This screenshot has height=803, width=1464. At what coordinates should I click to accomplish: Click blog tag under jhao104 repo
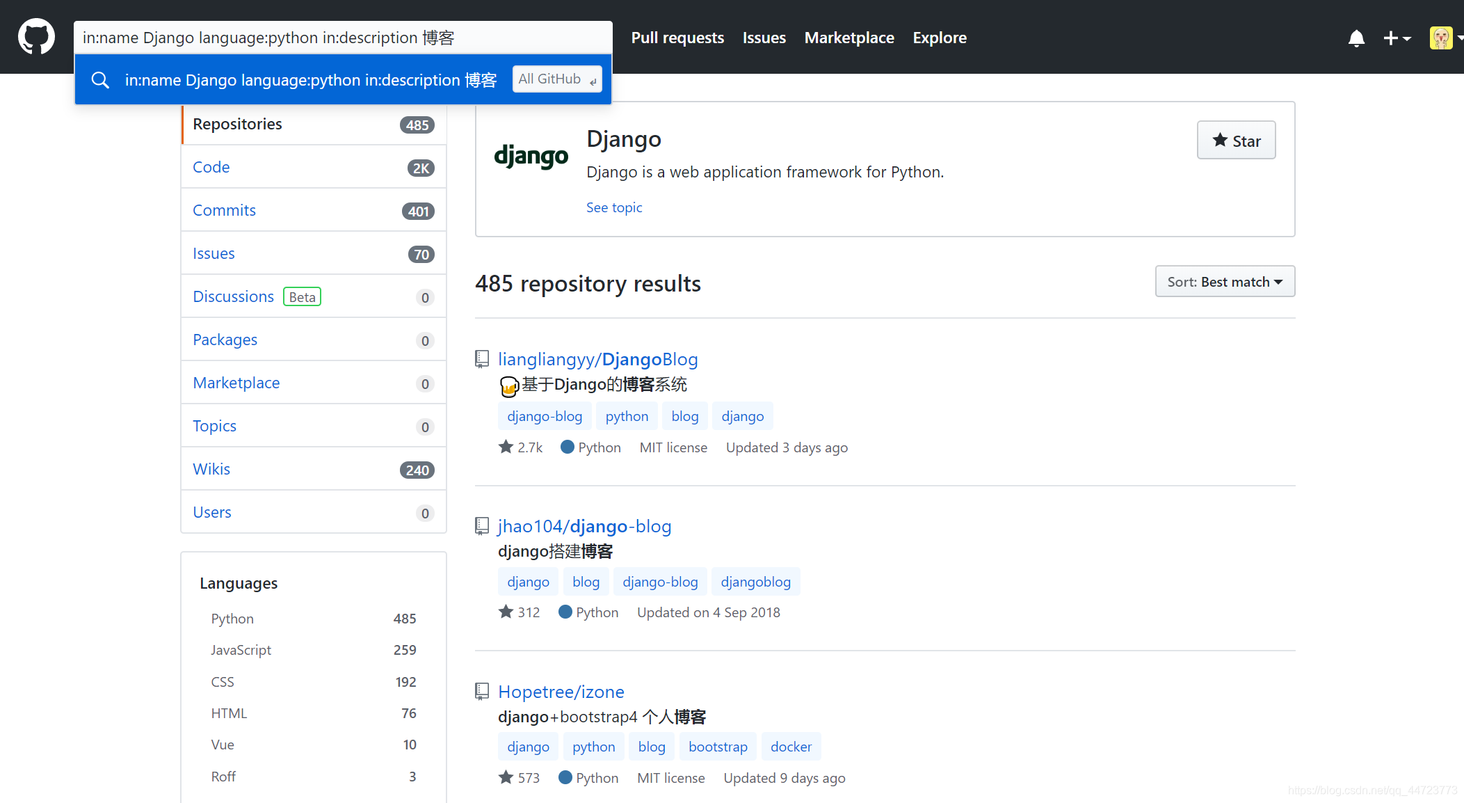tap(586, 582)
